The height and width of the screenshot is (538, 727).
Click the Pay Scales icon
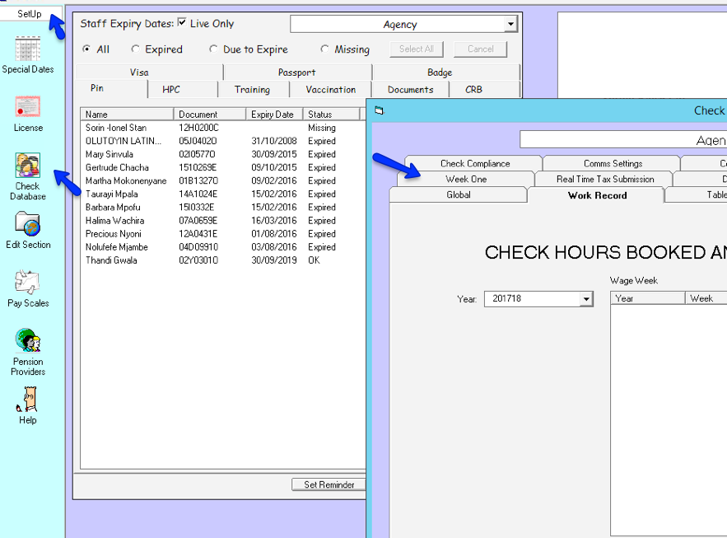pos(28,283)
